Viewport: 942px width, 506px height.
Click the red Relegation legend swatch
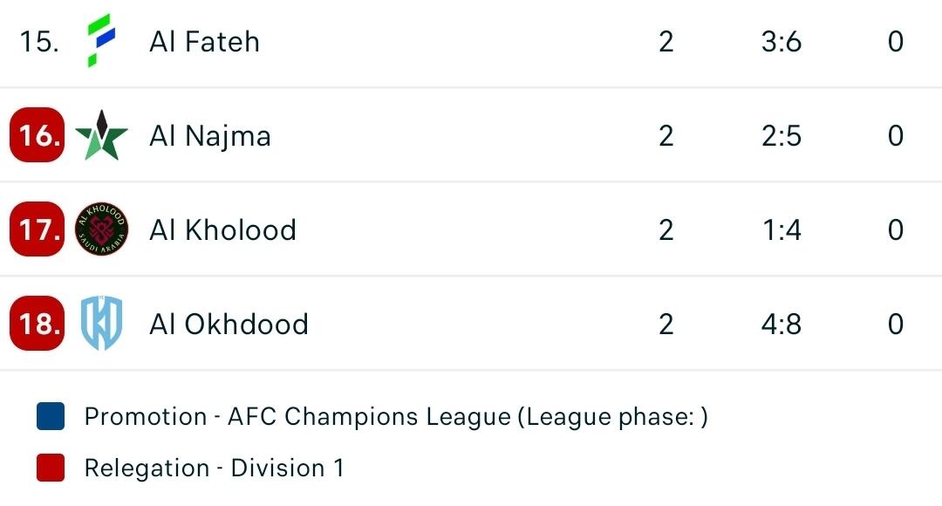tap(51, 468)
